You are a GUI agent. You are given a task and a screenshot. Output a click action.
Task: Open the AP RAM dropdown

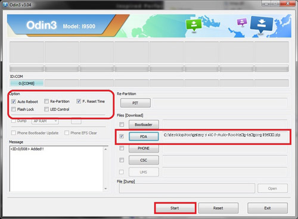(45, 121)
